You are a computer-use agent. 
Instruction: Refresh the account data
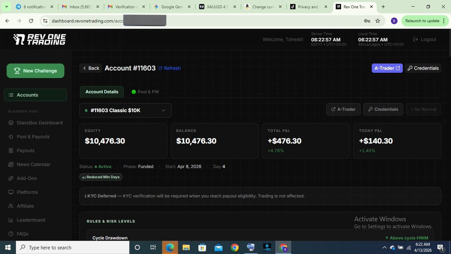[x=170, y=68]
